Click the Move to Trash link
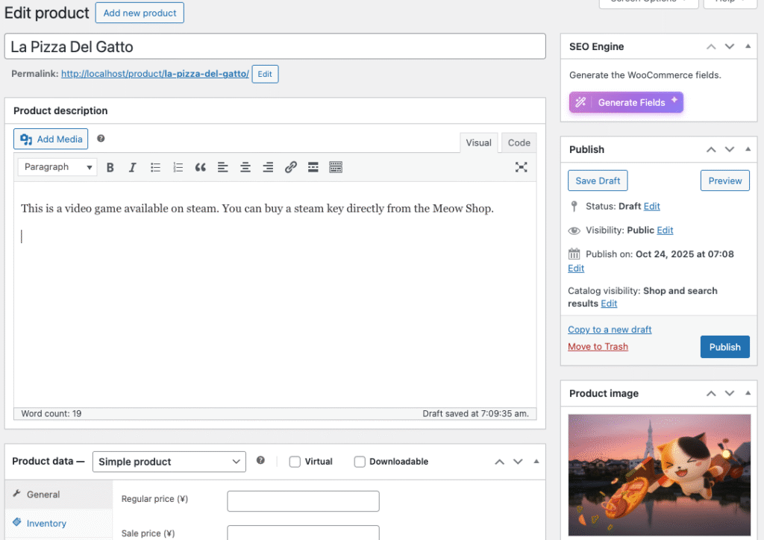Image resolution: width=764 pixels, height=540 pixels. point(598,347)
